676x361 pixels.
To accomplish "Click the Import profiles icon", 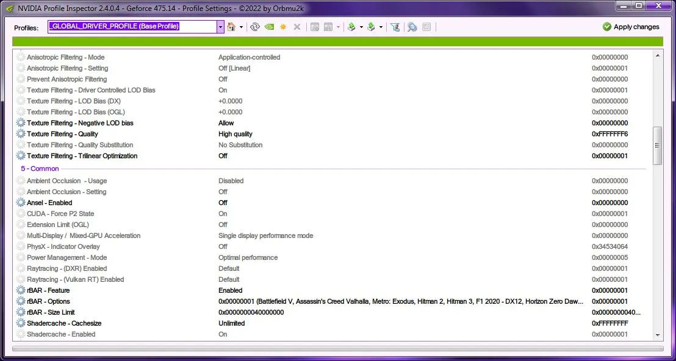I will pos(371,27).
